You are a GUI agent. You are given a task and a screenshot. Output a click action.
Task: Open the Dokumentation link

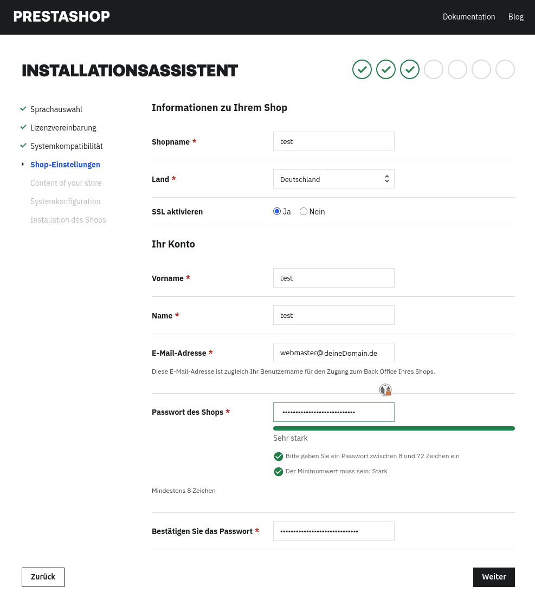469,17
